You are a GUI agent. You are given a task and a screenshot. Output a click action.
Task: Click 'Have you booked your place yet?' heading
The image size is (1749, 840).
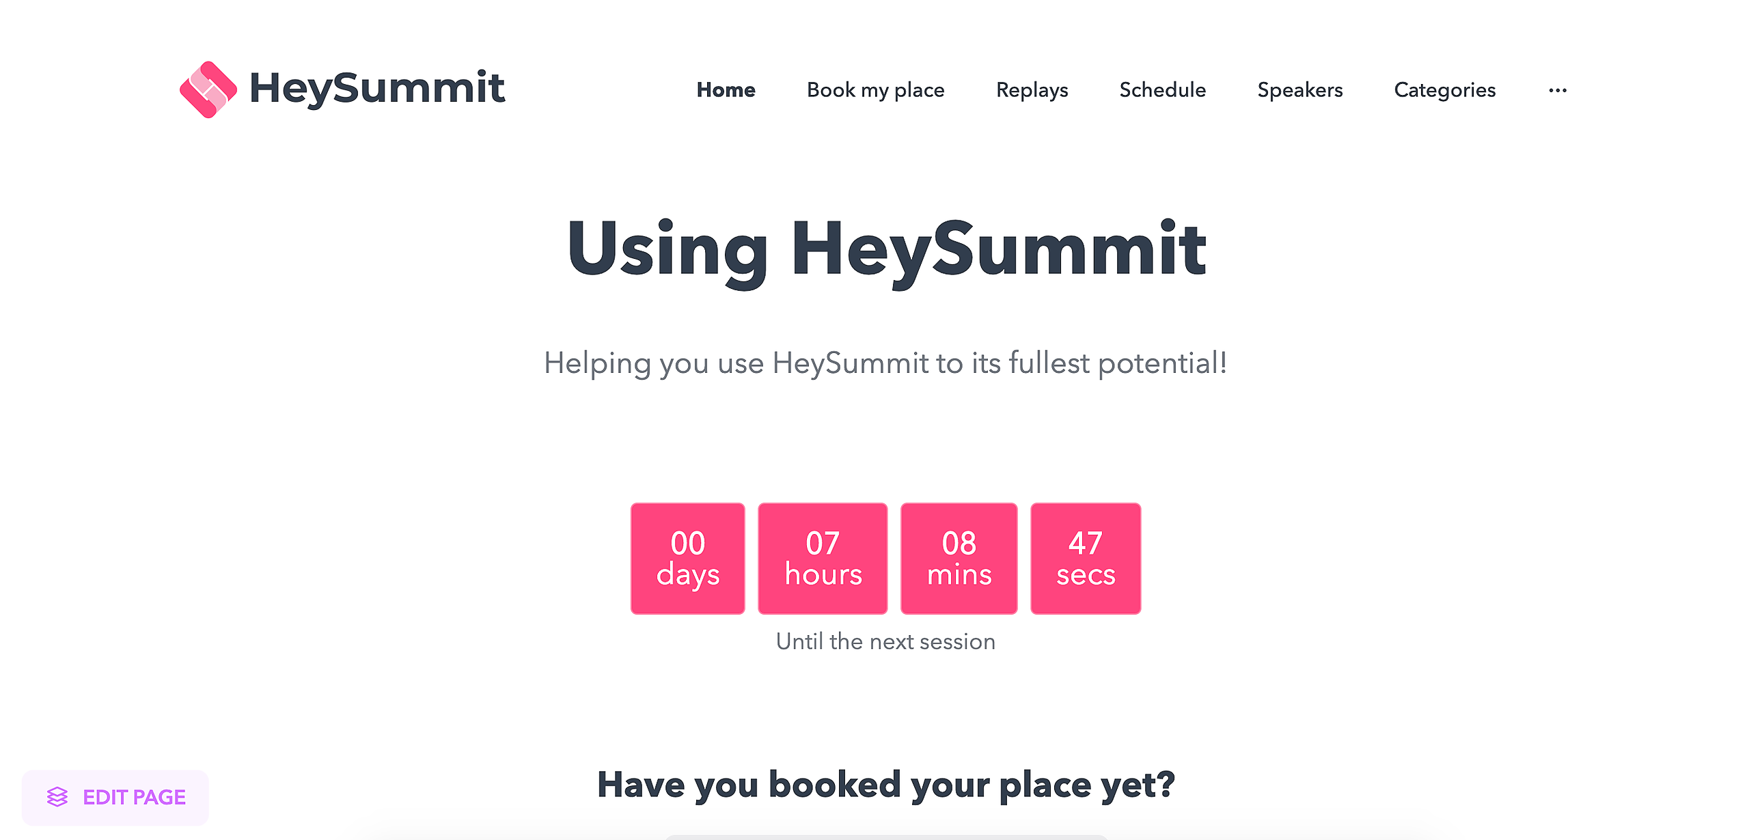pyautogui.click(x=886, y=785)
